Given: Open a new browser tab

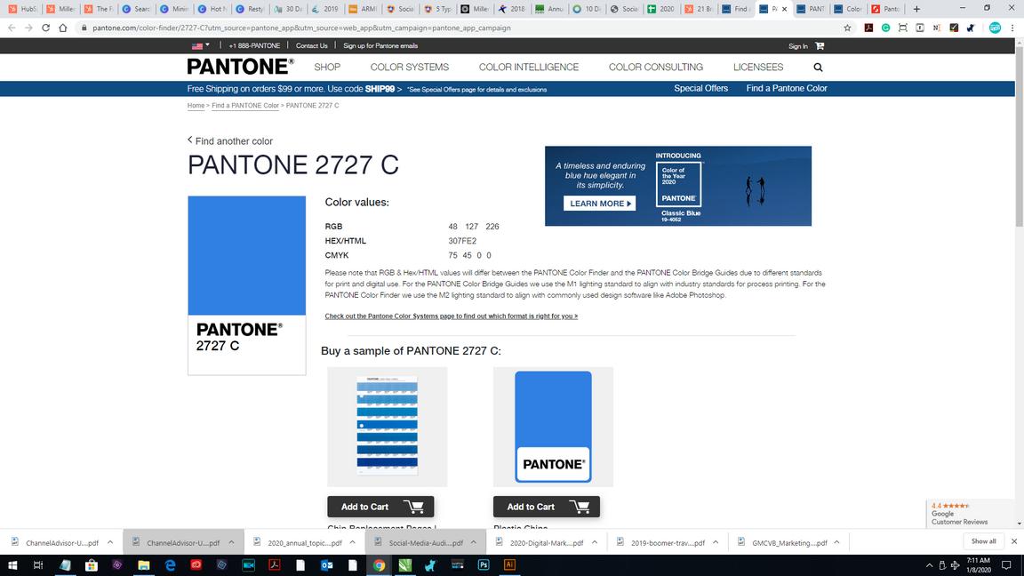Looking at the screenshot, I should (x=916, y=9).
